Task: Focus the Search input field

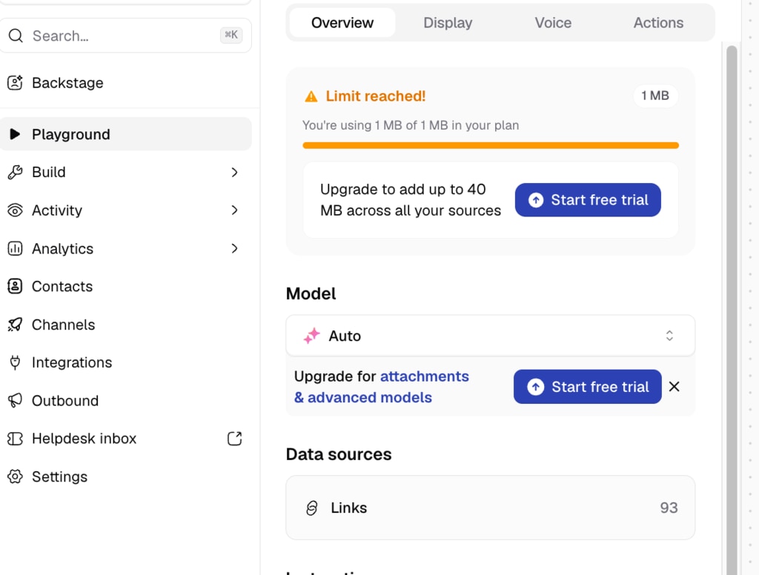Action: pyautogui.click(x=125, y=36)
